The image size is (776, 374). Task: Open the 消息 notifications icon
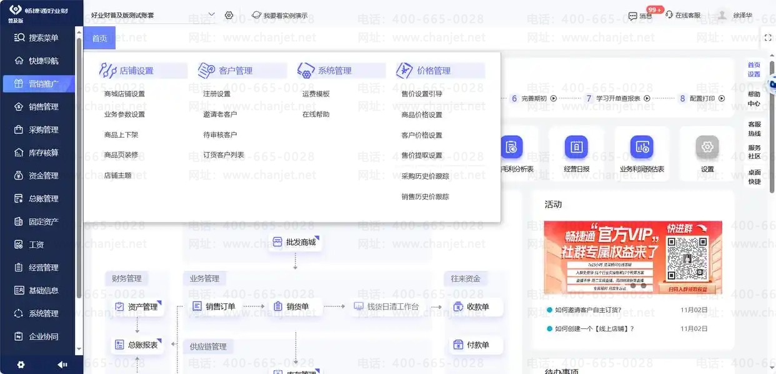coord(633,16)
